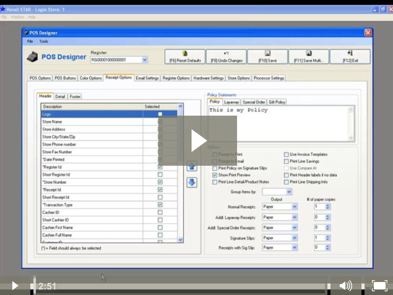Switch to Color Options tab
The width and height of the screenshot is (393, 295).
pyautogui.click(x=90, y=78)
